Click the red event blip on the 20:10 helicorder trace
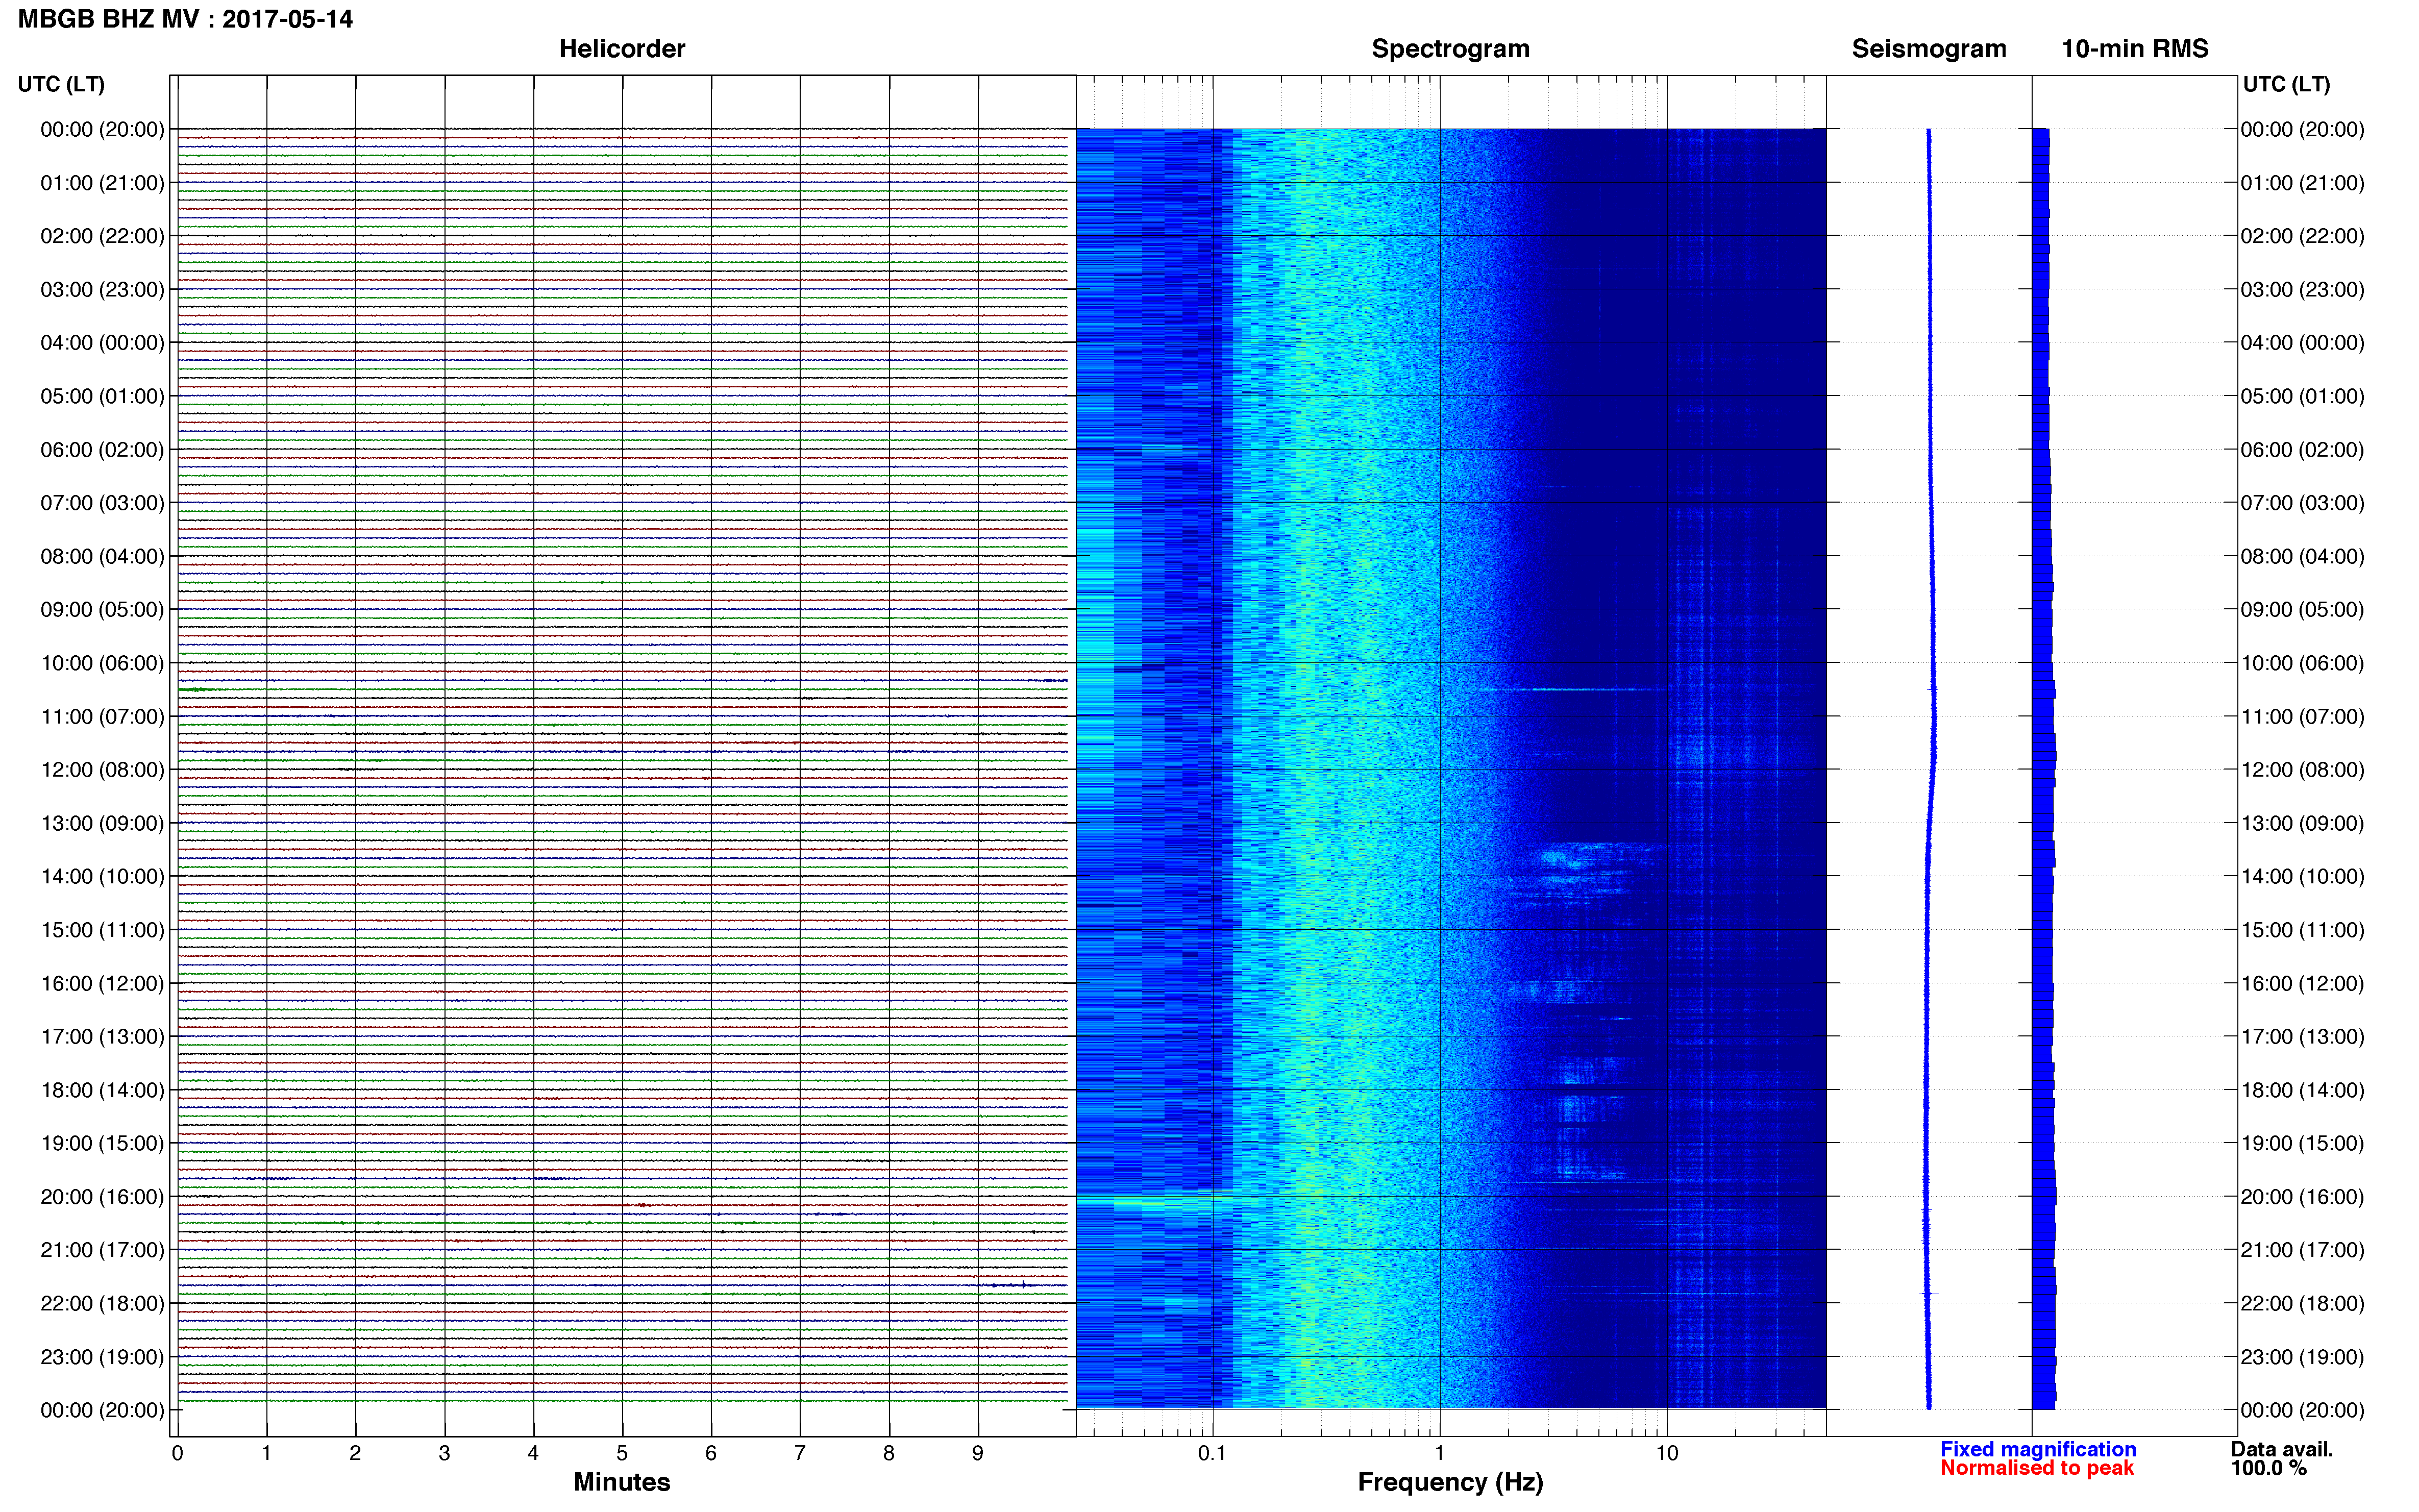 (x=642, y=1205)
